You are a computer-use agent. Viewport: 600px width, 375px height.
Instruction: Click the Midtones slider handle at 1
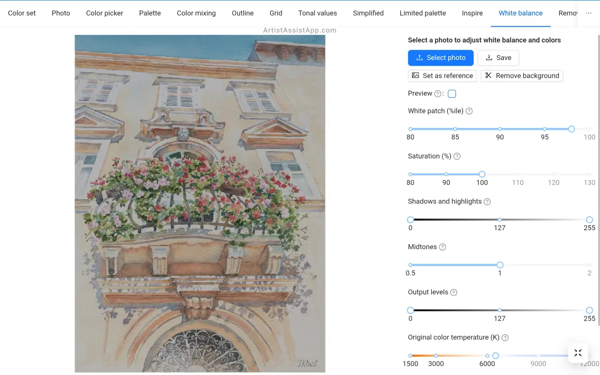500,265
